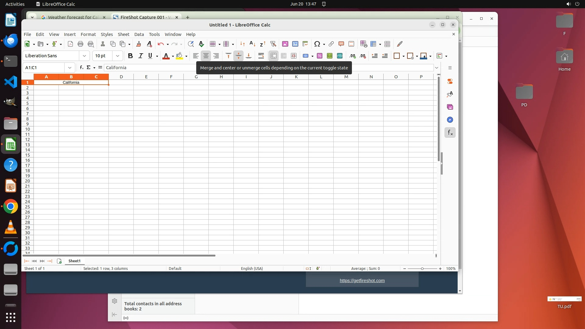Click the Clone Formatting paintbrush icon
Screen dimensions: 585x329
coord(139,44)
